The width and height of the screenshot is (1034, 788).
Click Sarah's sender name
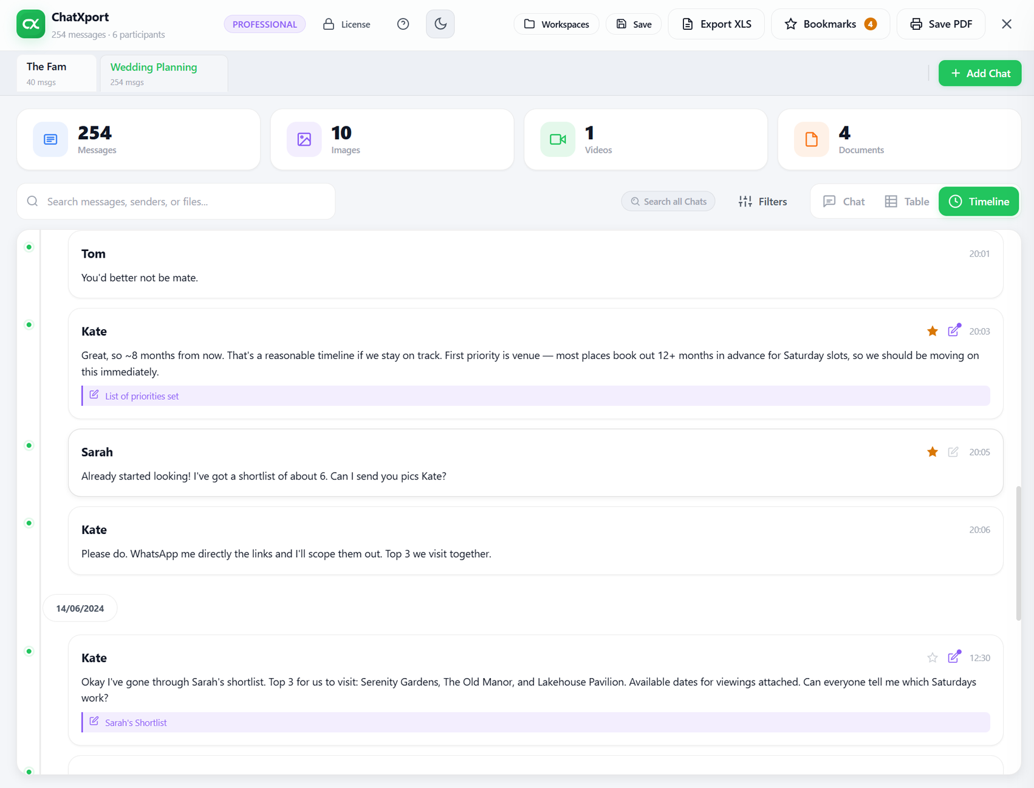coord(97,452)
